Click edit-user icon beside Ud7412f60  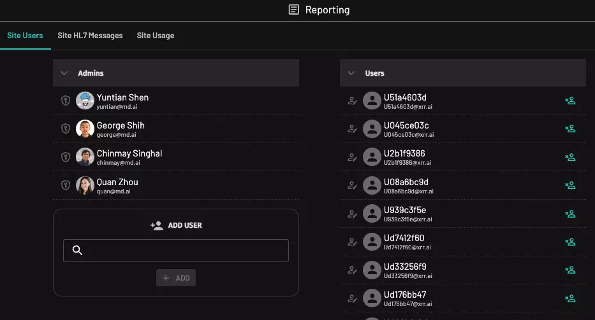(352, 242)
